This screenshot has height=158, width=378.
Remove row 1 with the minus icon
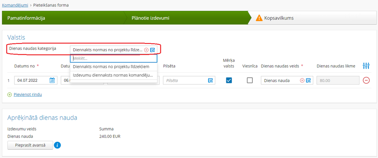pyautogui.click(x=366, y=80)
